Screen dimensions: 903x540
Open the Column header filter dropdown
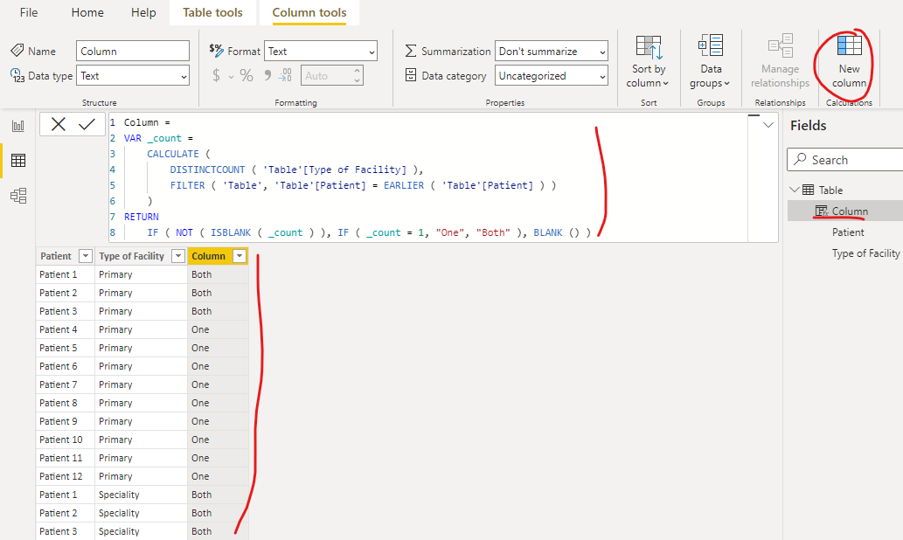pos(240,256)
